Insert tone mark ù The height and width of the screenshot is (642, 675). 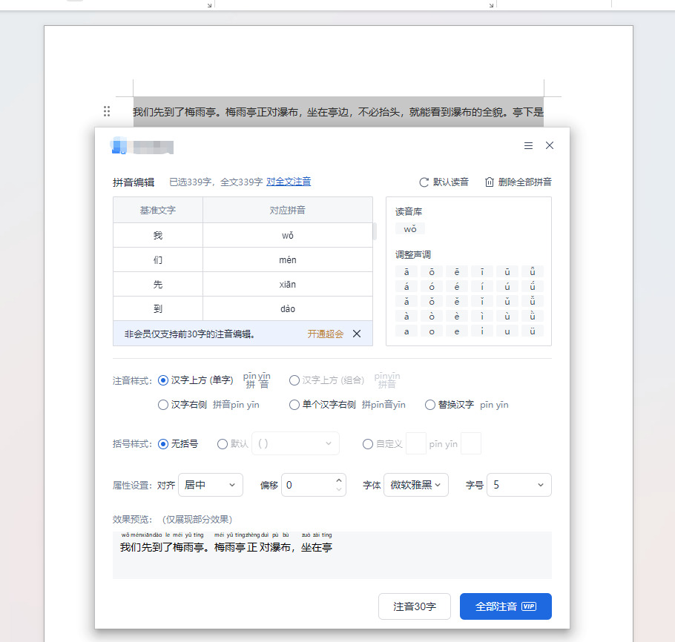pos(507,317)
